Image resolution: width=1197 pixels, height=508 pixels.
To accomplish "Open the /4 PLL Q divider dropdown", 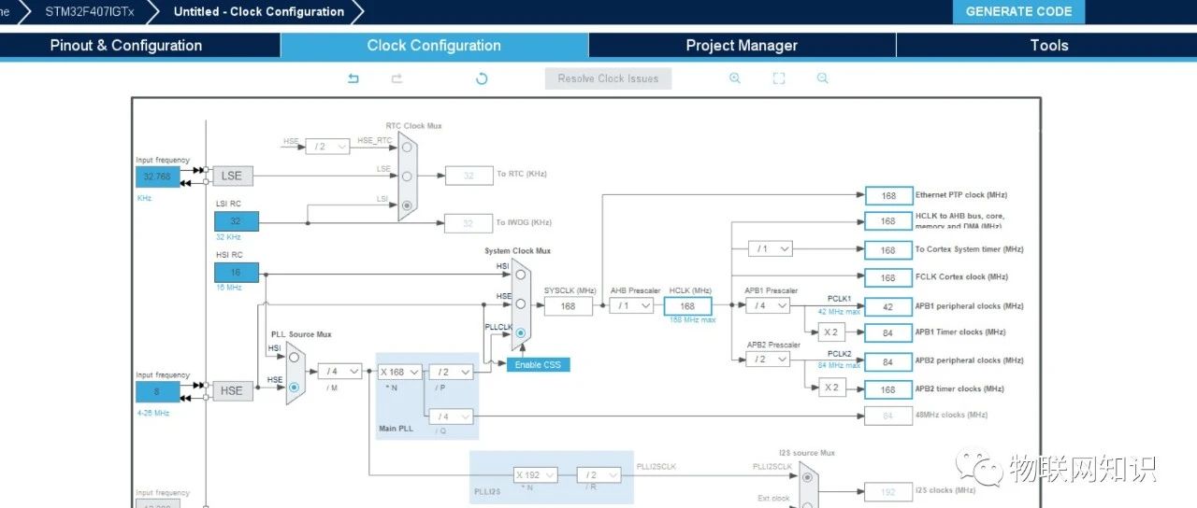I will [451, 416].
